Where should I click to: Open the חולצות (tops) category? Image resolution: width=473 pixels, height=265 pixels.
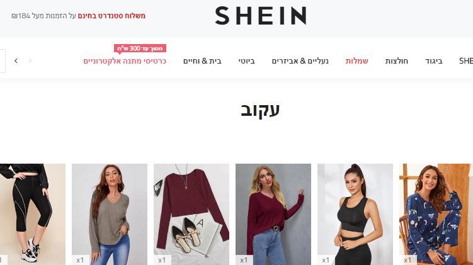coord(397,61)
